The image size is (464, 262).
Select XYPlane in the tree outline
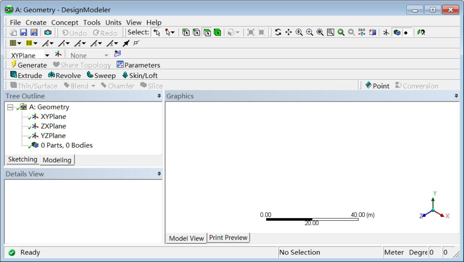point(53,117)
